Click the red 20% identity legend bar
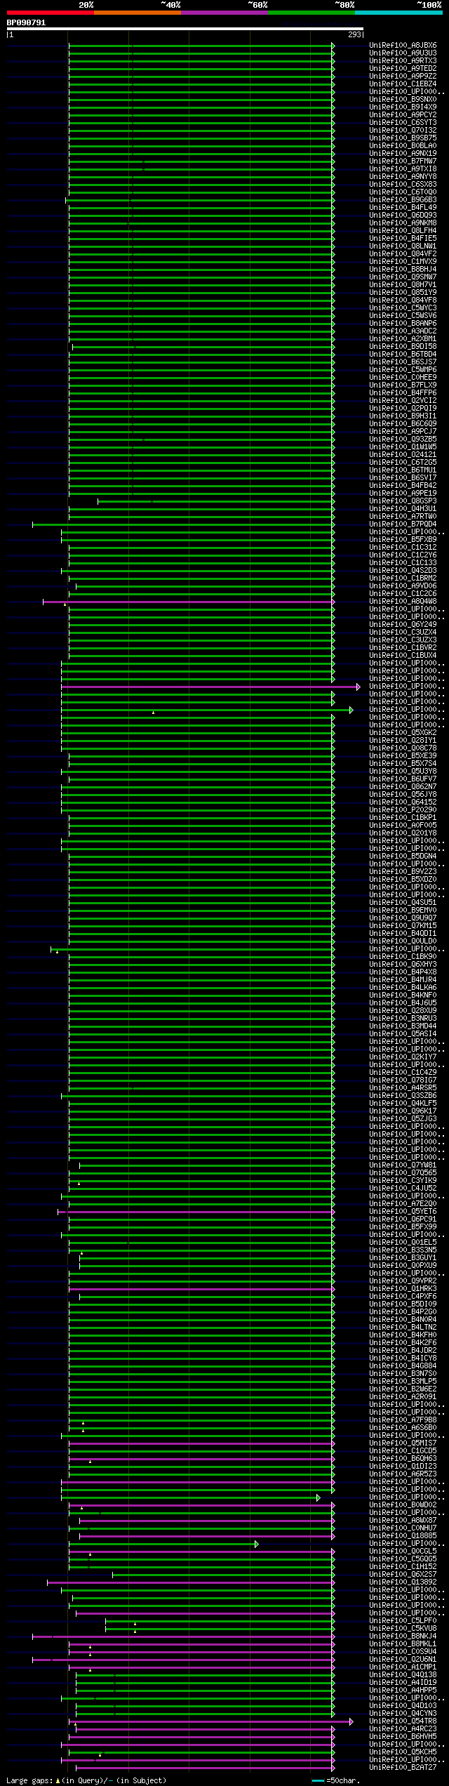 pyautogui.click(x=50, y=13)
